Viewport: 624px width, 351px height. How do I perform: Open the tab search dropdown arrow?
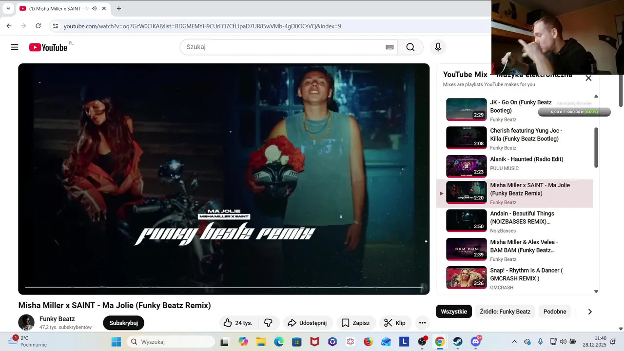(x=8, y=8)
